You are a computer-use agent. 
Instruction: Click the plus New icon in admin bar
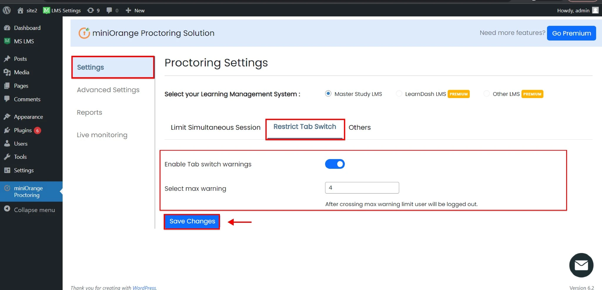click(128, 10)
